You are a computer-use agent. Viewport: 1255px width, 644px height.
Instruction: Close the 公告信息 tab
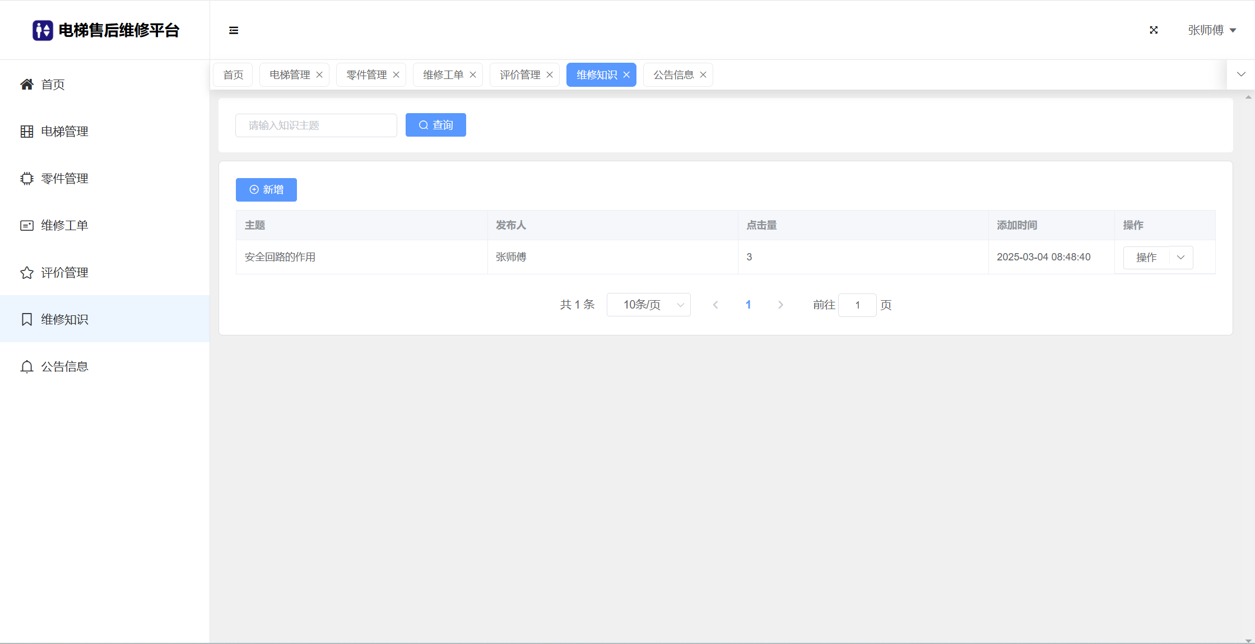click(703, 75)
